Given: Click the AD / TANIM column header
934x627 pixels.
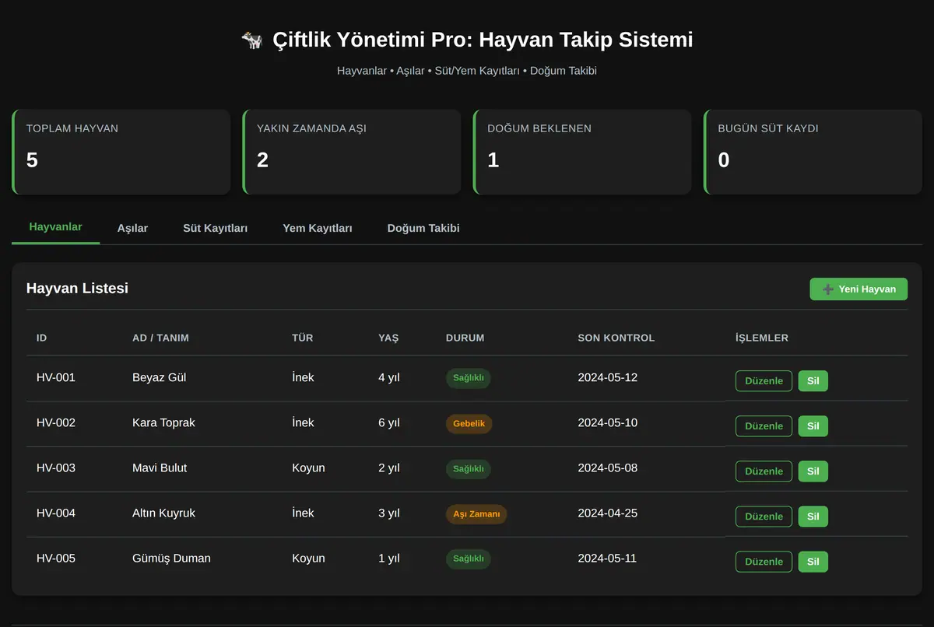Looking at the screenshot, I should point(161,338).
